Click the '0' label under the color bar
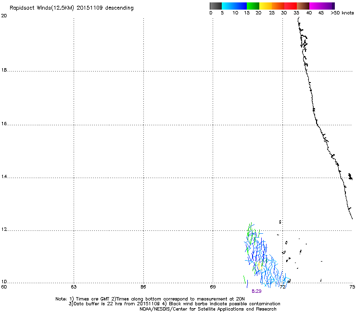 coord(211,13)
